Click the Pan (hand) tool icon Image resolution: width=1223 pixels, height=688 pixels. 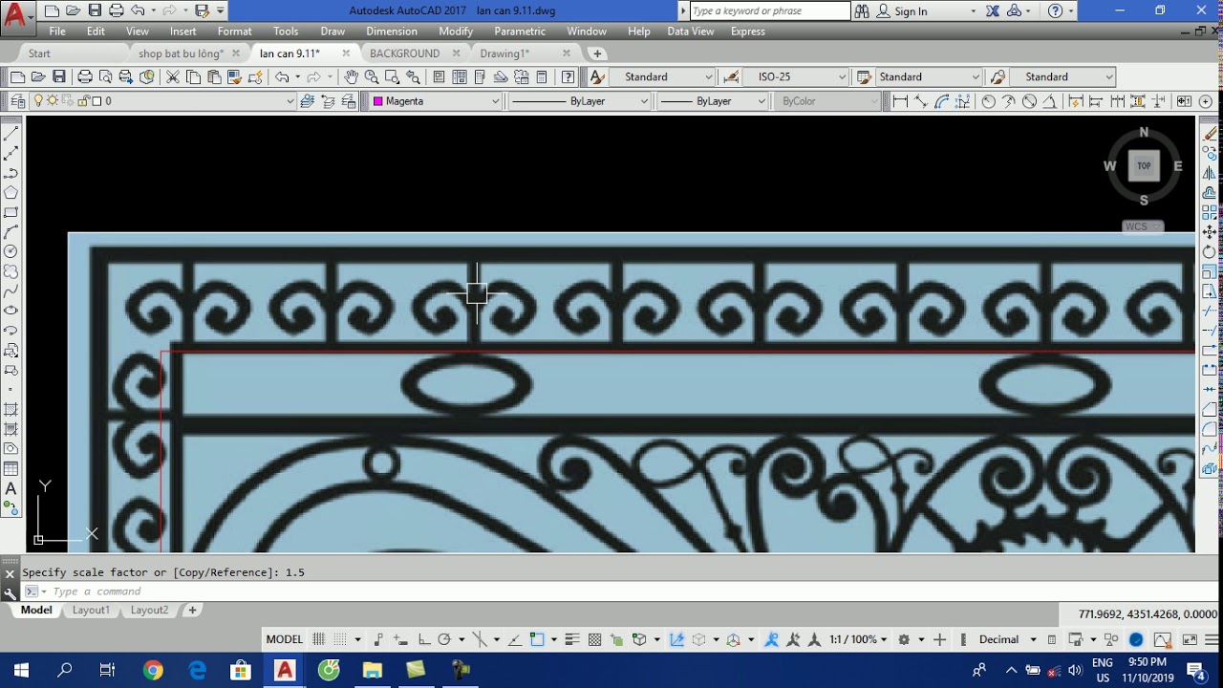[x=351, y=77]
